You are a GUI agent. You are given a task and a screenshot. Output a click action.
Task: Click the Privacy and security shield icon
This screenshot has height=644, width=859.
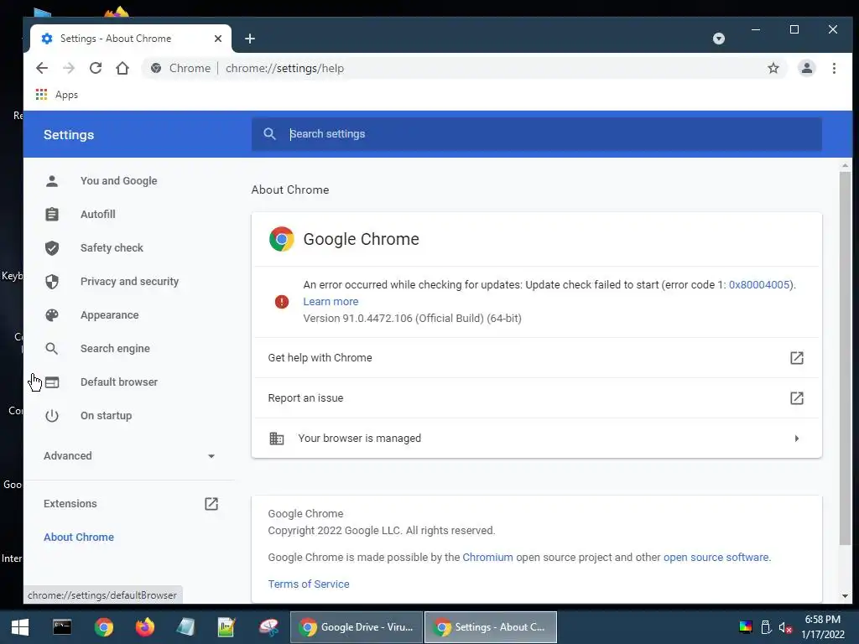52,282
